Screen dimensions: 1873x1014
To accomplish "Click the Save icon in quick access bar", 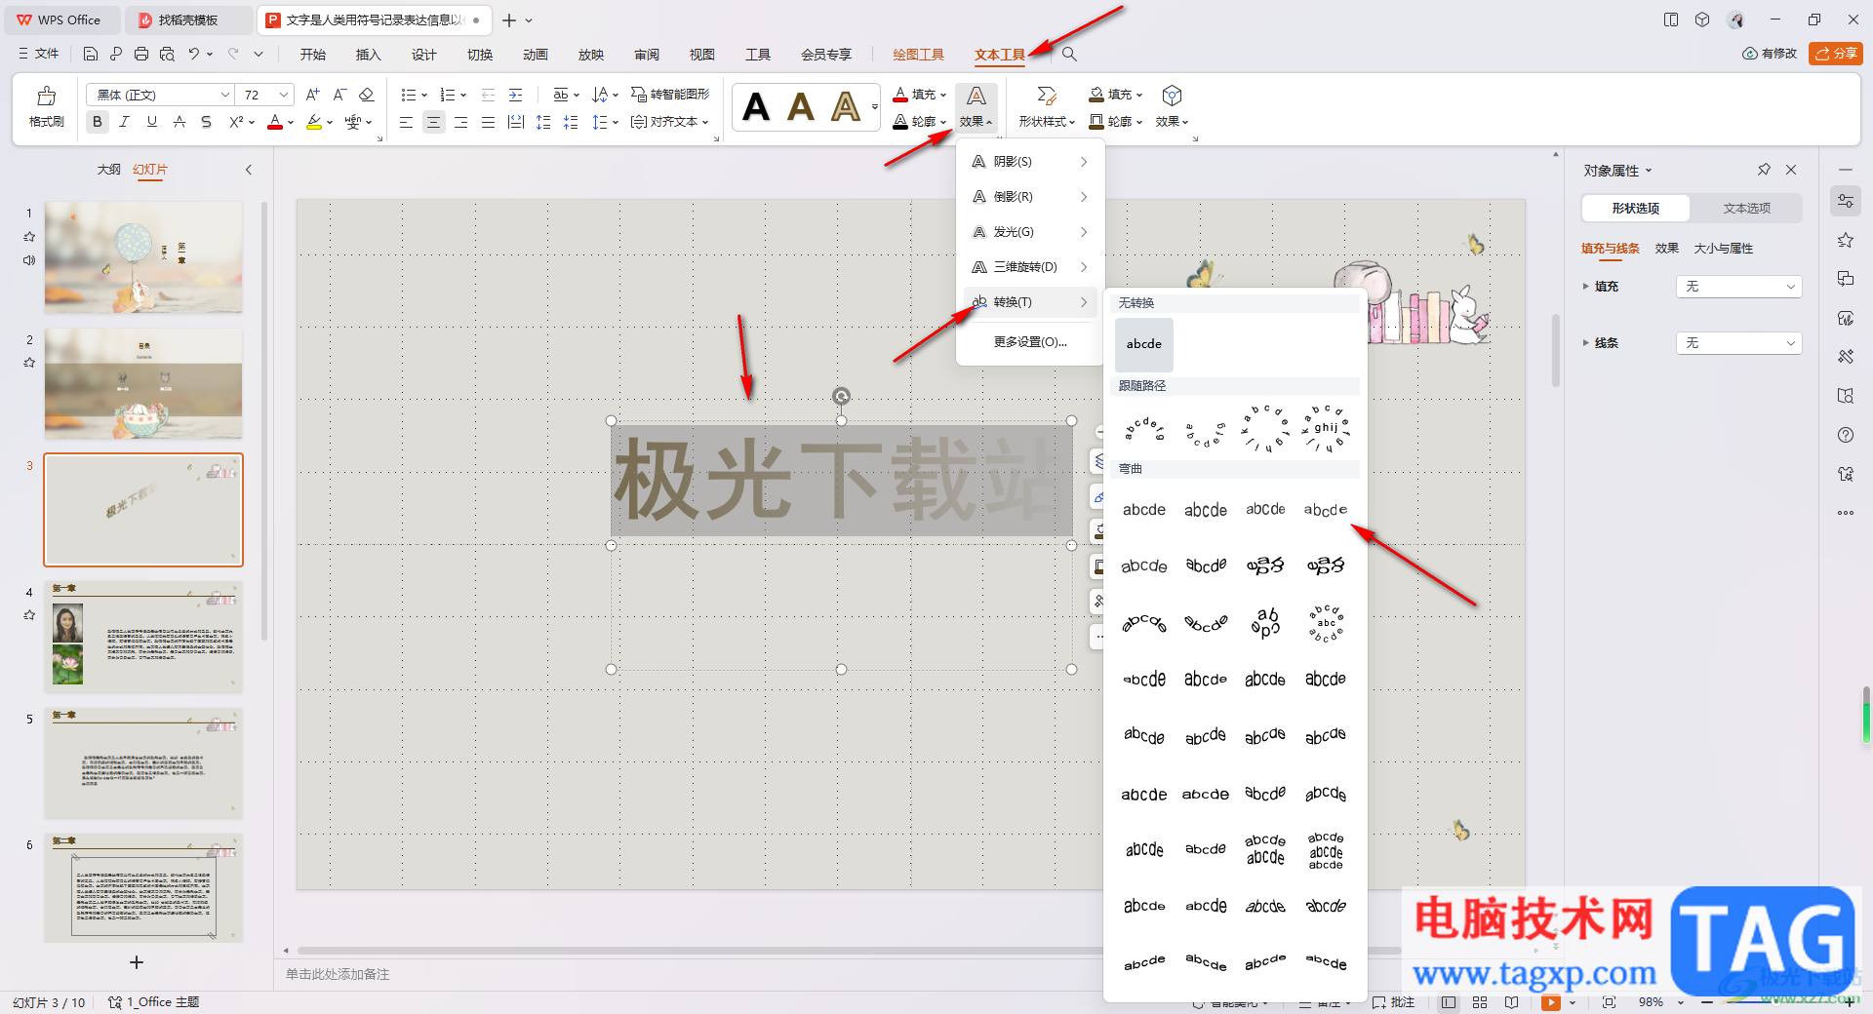I will [x=91, y=54].
